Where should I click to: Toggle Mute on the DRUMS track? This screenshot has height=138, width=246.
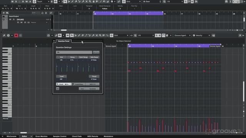[10, 20]
